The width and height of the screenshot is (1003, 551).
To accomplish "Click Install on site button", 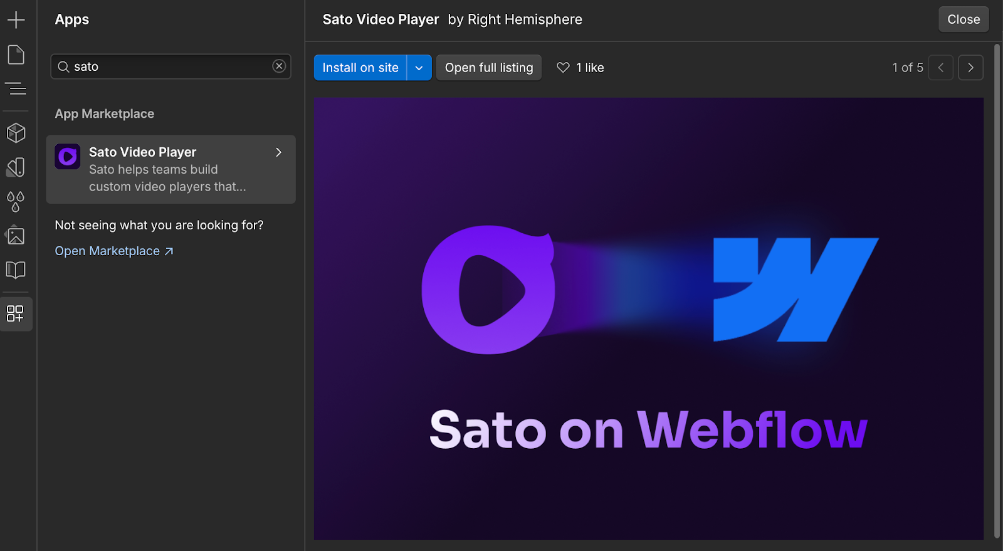I will [x=360, y=68].
